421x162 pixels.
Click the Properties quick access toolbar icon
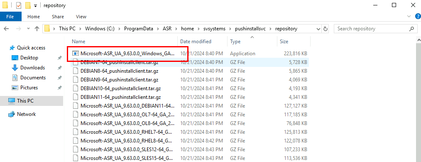[19, 5]
